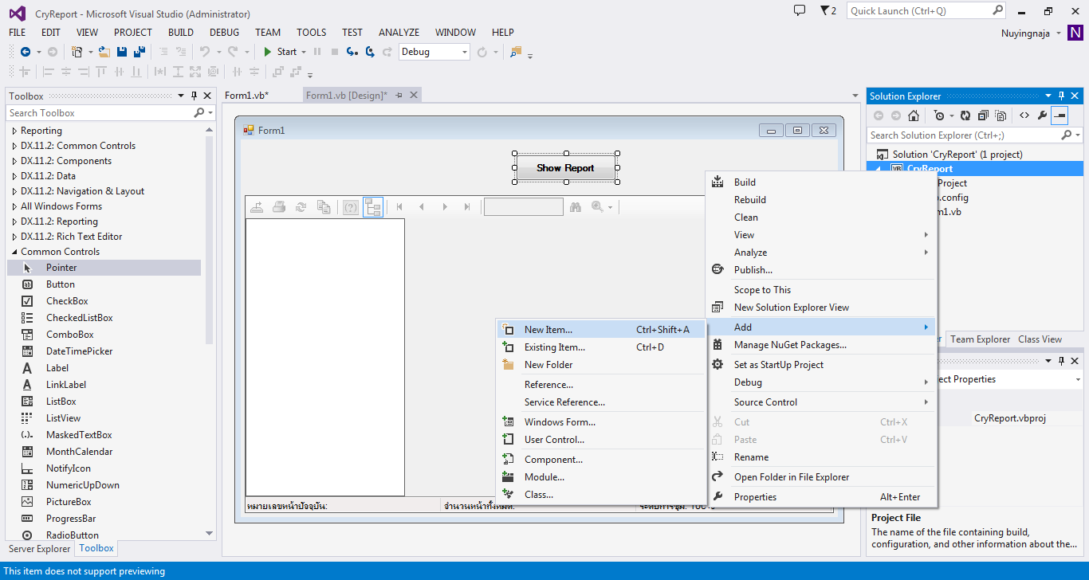1089x580 pixels.
Task: Open the BUILD menu
Action: coord(181,33)
